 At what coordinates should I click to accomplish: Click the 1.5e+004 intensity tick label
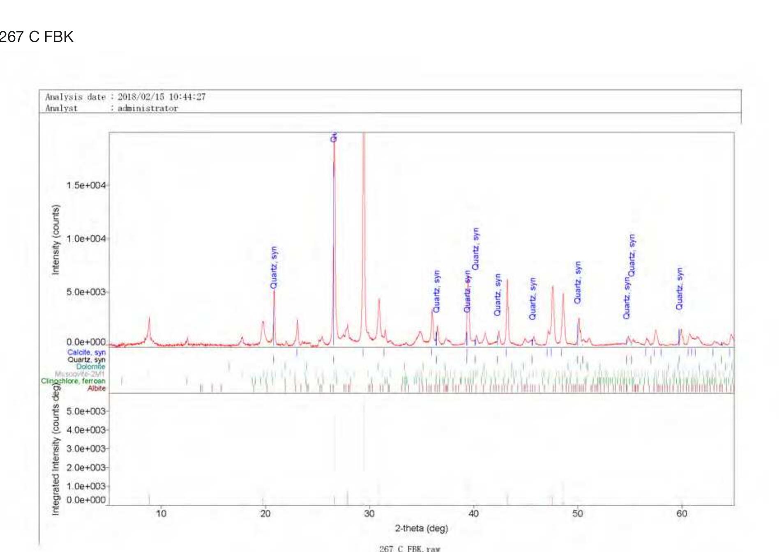86,185
